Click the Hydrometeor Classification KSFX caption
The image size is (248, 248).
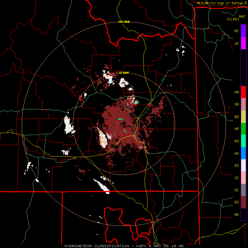(x=124, y=246)
